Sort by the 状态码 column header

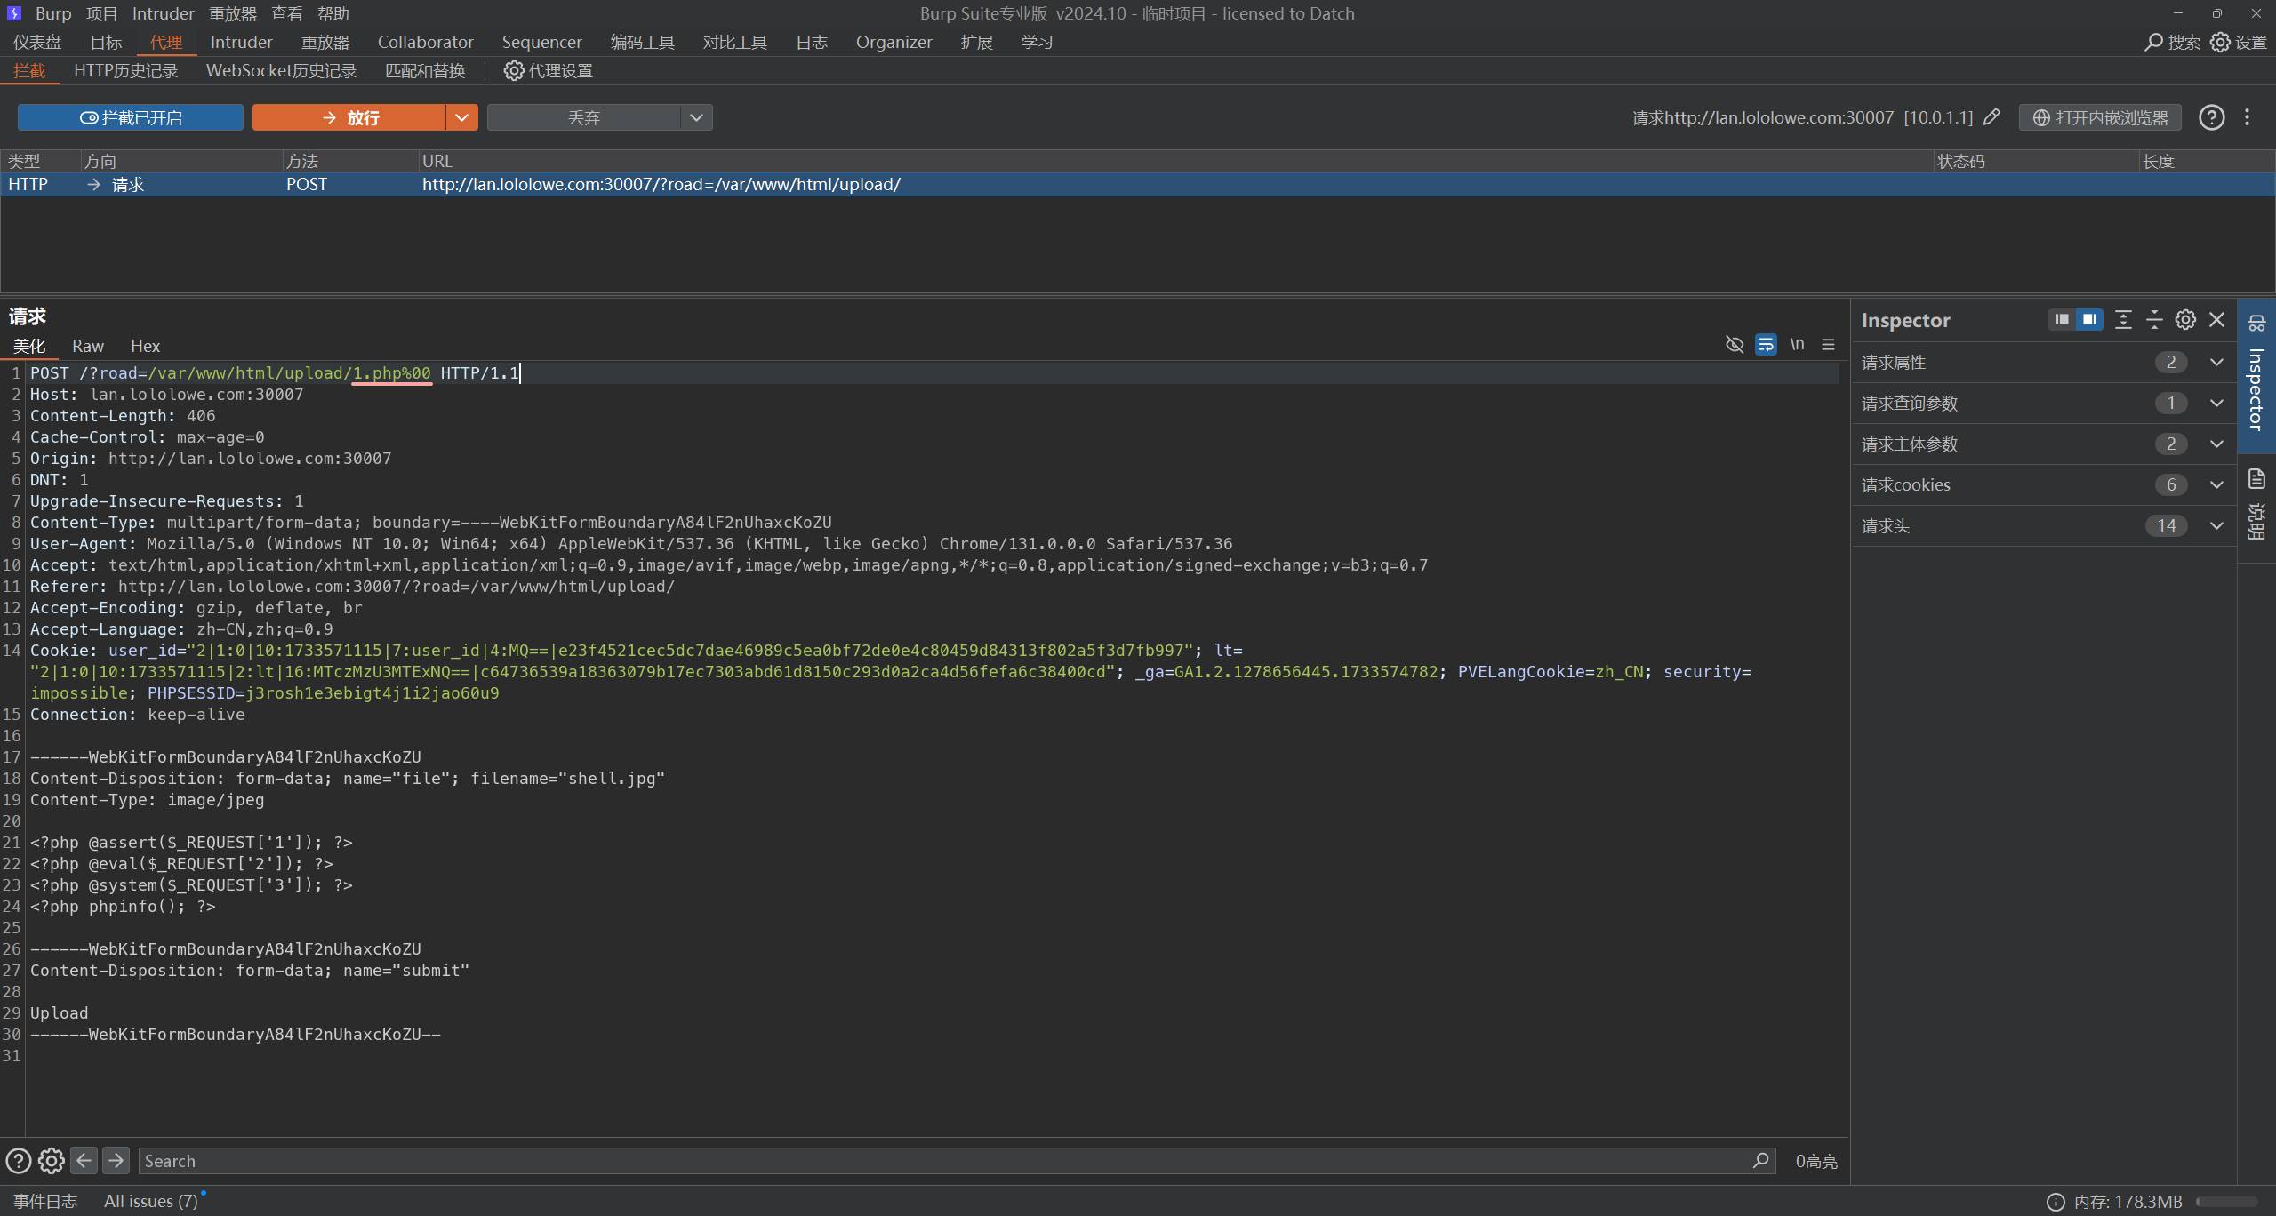tap(2036, 161)
